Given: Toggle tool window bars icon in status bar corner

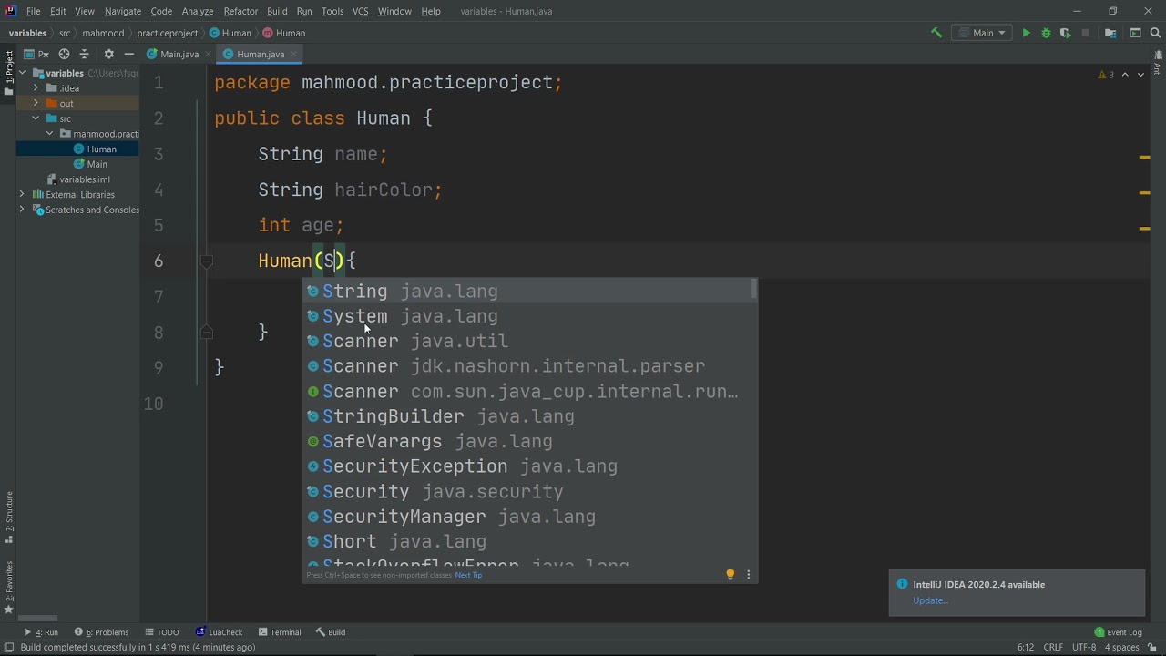Looking at the screenshot, I should (x=8, y=647).
